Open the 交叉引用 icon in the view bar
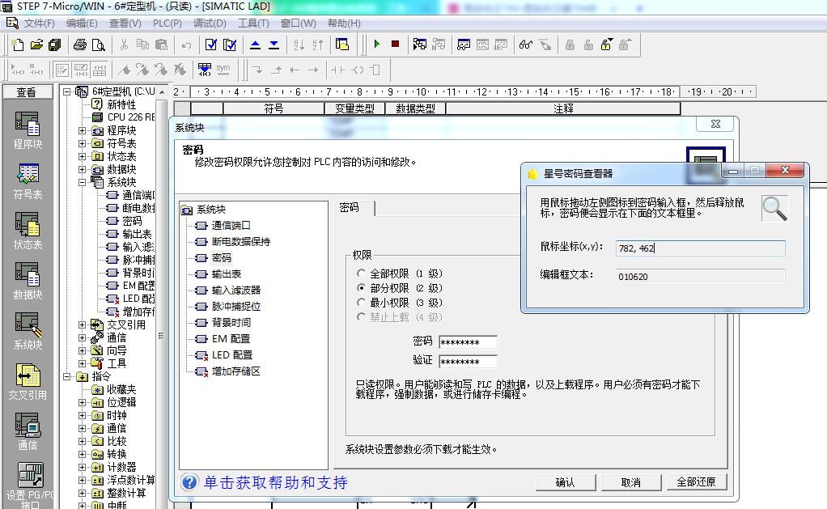 [28, 381]
